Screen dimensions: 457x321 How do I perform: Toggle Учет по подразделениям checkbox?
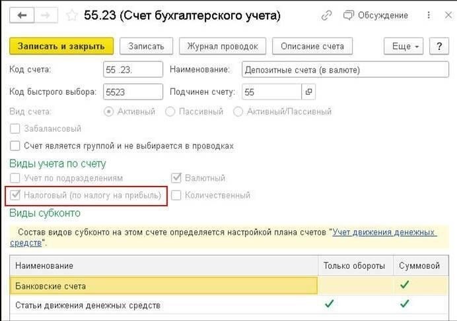pos(15,178)
